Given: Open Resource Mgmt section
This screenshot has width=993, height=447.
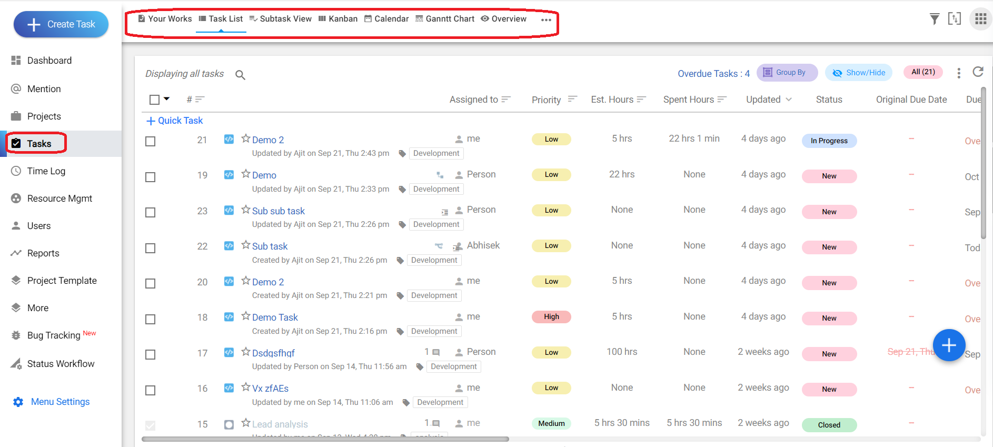Looking at the screenshot, I should pos(59,198).
